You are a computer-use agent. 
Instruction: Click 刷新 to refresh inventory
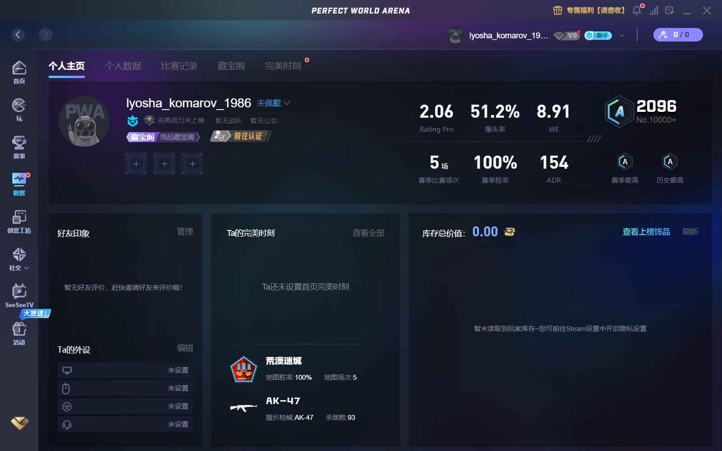click(690, 232)
